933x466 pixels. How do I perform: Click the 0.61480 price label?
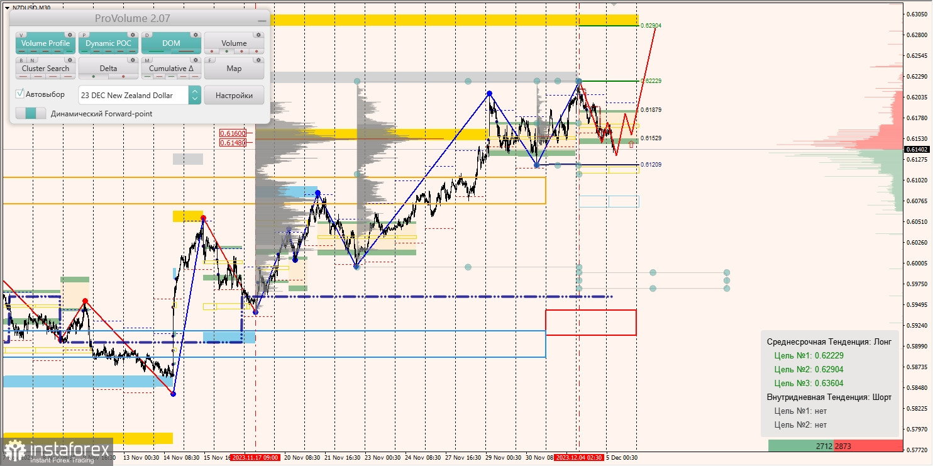[x=233, y=143]
